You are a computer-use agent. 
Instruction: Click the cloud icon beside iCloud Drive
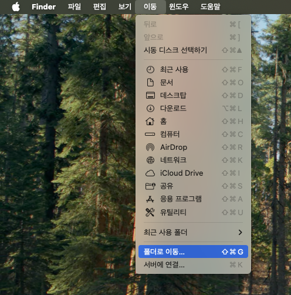point(150,173)
